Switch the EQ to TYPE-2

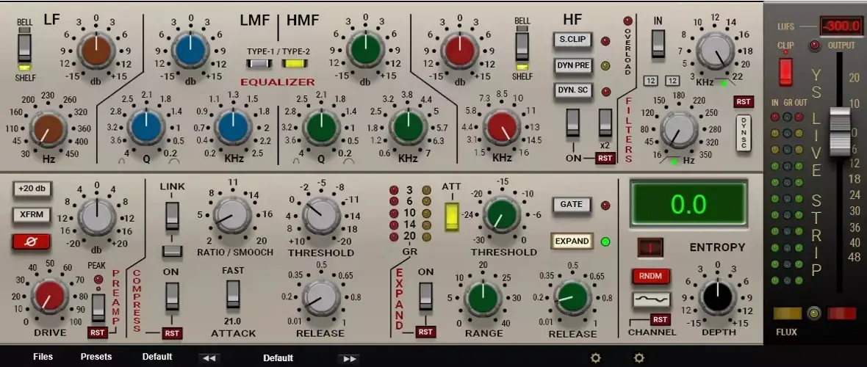[294, 63]
